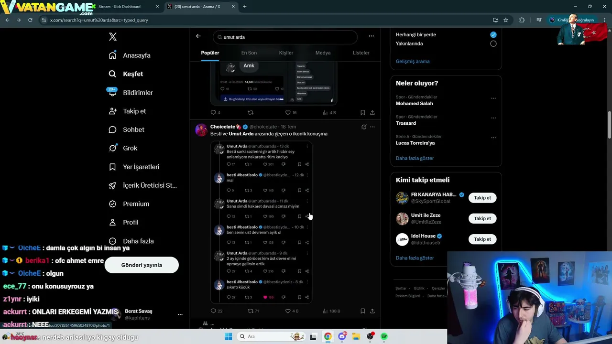Bookmark this page with Chrome's star icon
Viewport: 612px width, 344px height.
(x=506, y=20)
